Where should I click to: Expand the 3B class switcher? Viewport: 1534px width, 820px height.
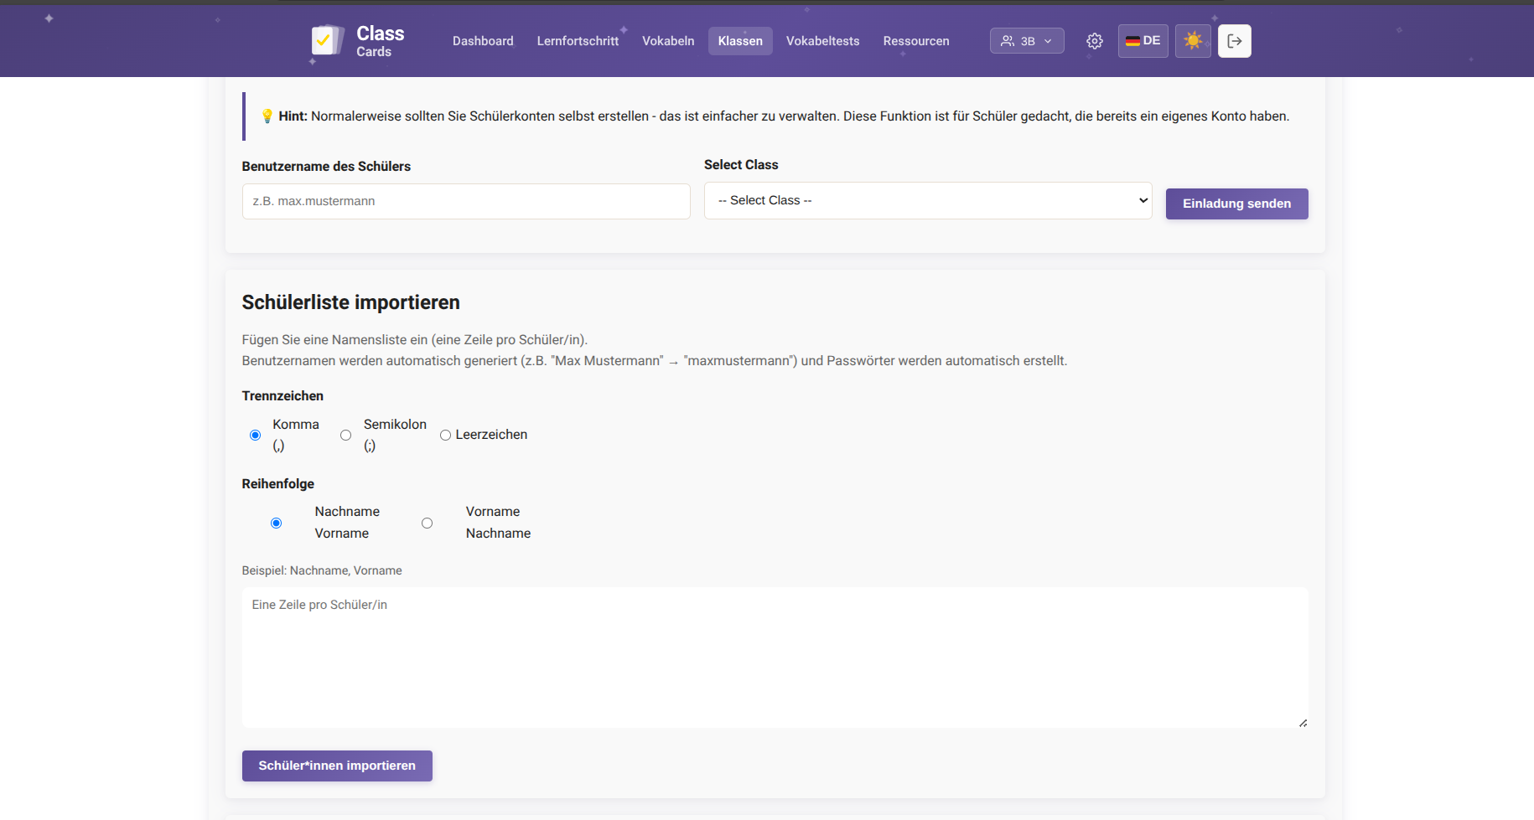[x=1026, y=41]
